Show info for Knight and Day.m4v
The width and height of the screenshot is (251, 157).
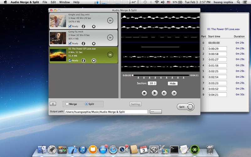click(83, 26)
